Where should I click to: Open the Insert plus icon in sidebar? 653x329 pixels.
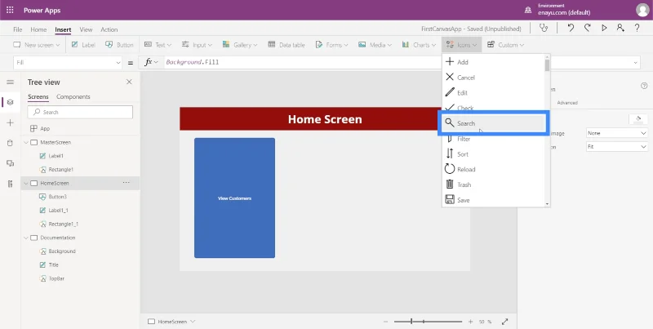pos(10,122)
